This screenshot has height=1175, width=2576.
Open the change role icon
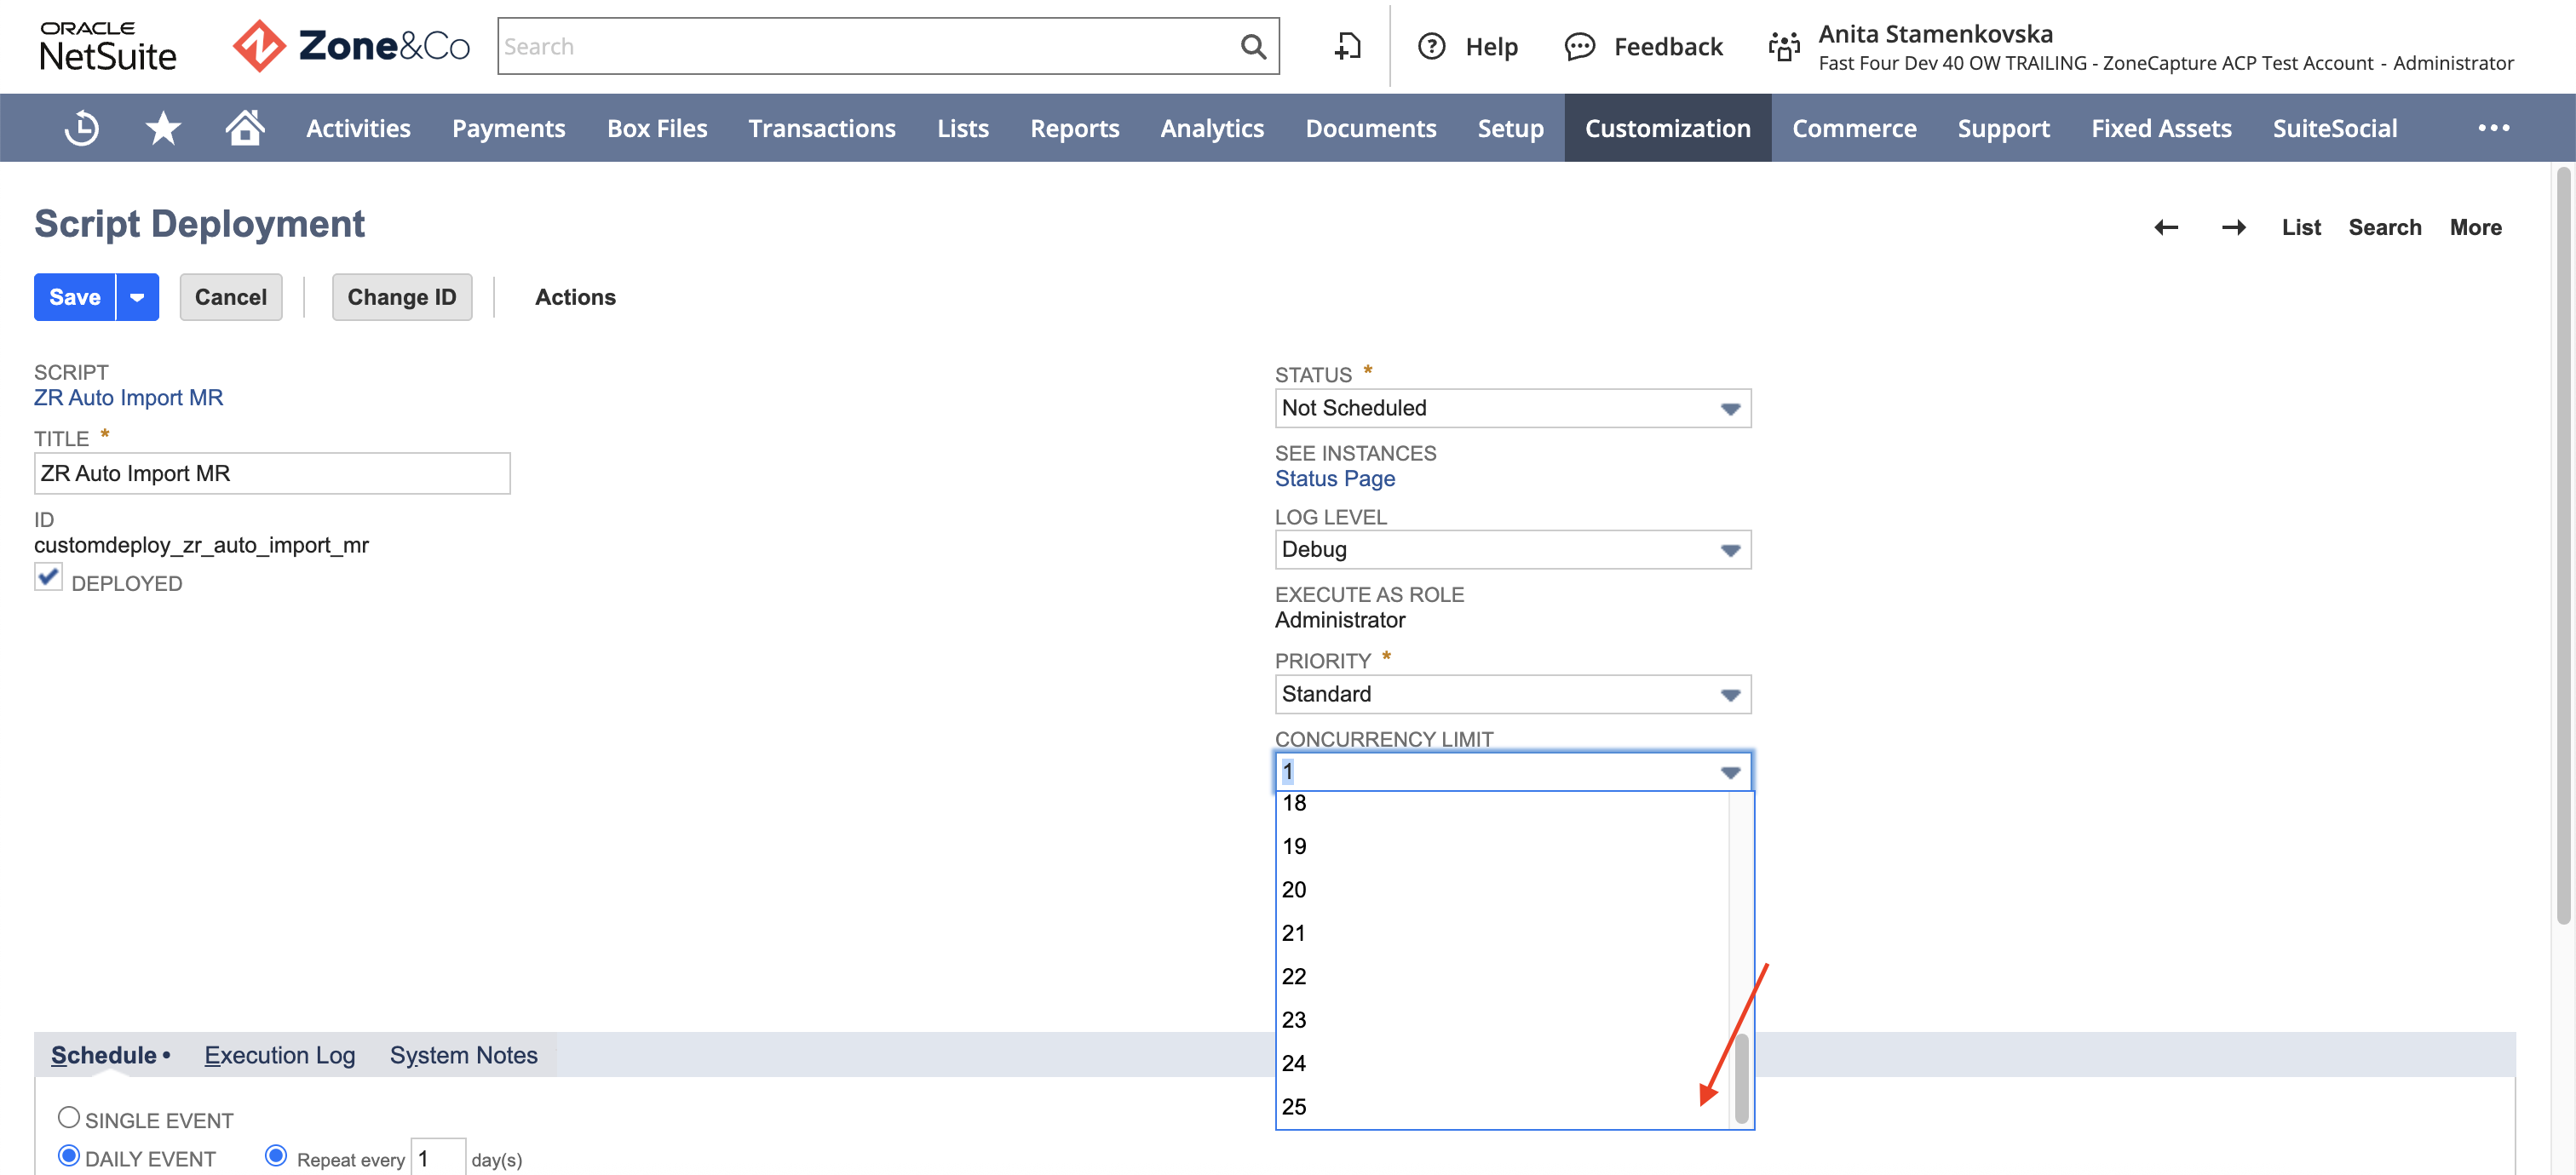coord(1784,46)
